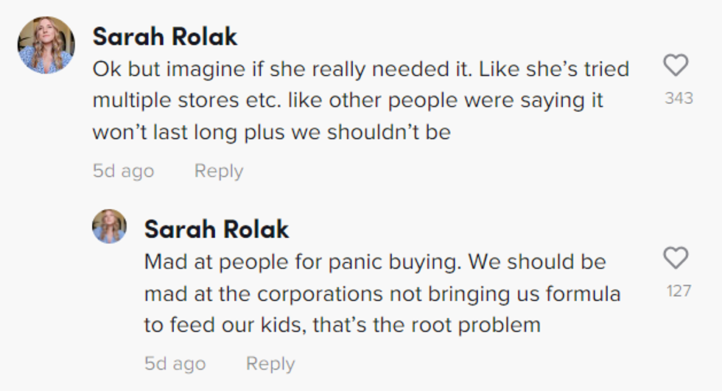Screen dimensions: 722x391
Task: Click the line ending "that's the root problem"
Action: [x=342, y=325]
